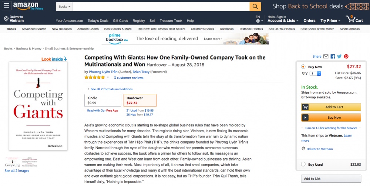This screenshot has width=370, height=186.
Task: Click the orange search magnifier button
Action: coord(255,7)
